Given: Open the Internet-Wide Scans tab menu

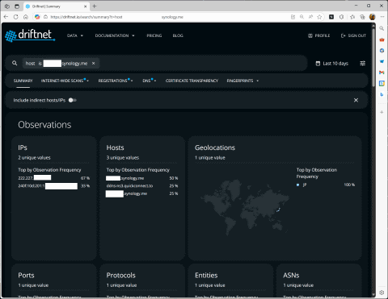Looking at the screenshot, I should point(65,81).
